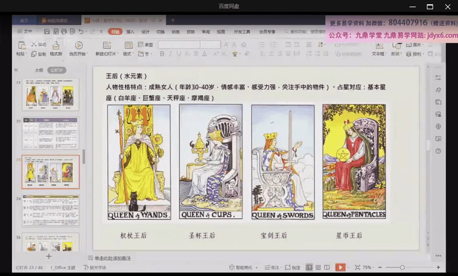This screenshot has width=458, height=276.
Task: Click the Format Painter (格式刷) icon
Action: coord(56,45)
